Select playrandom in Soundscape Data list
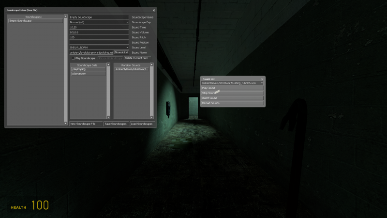 (89, 74)
